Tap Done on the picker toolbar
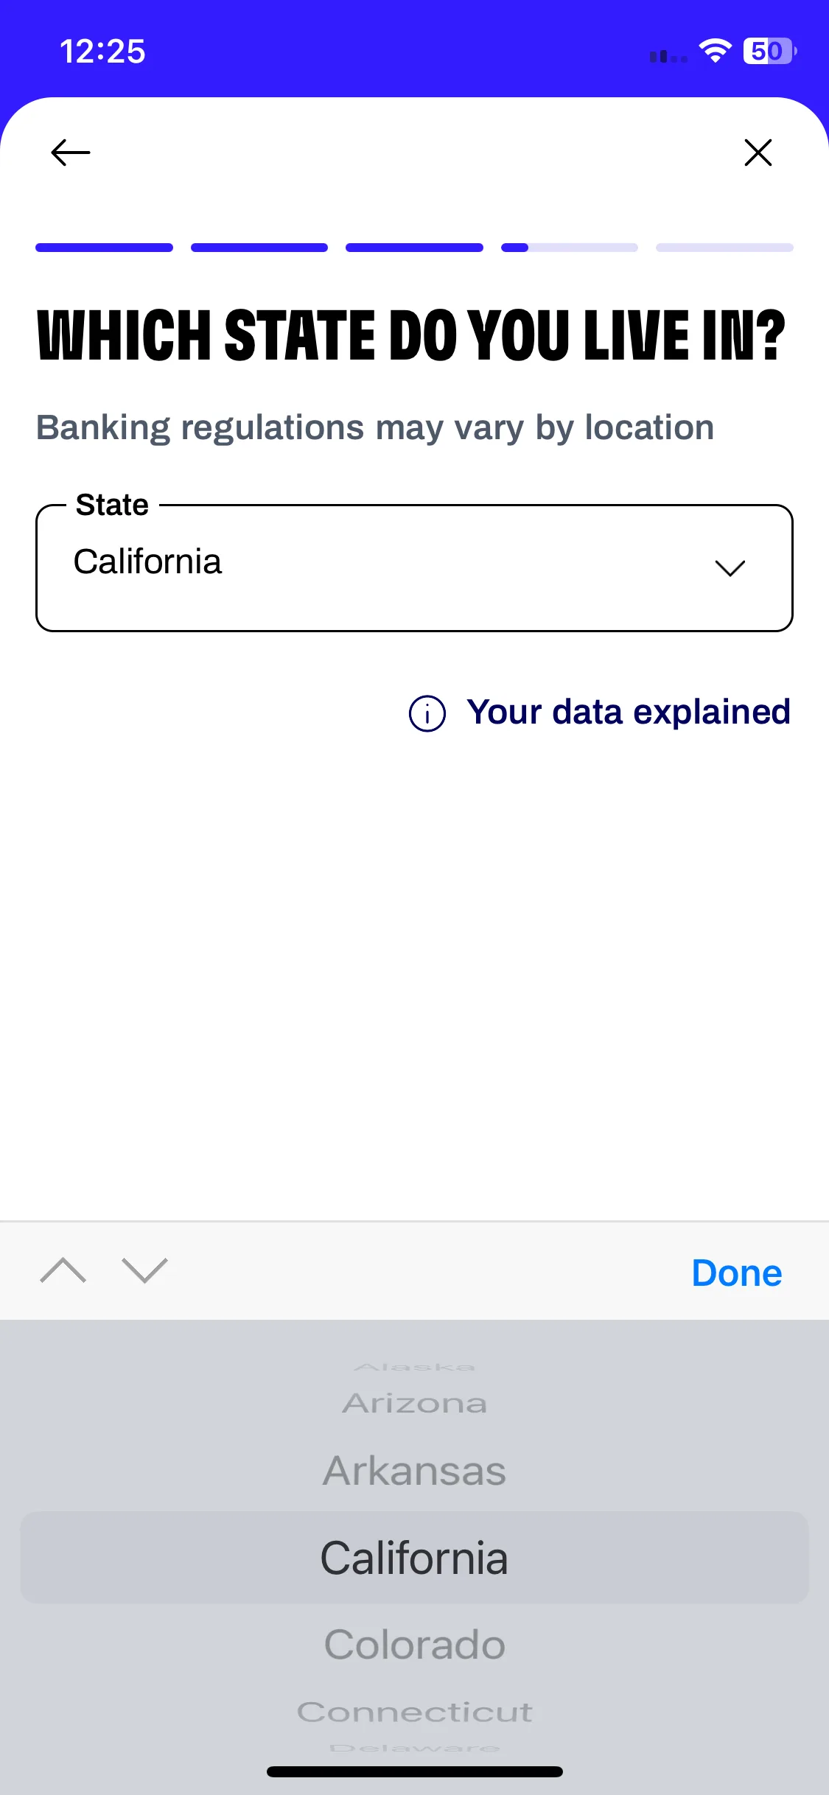829x1795 pixels. pyautogui.click(x=737, y=1273)
